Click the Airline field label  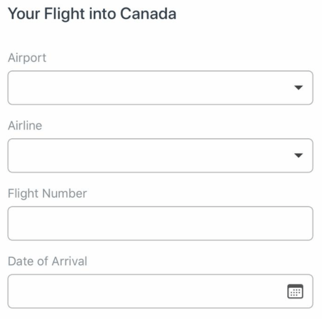[x=25, y=125]
